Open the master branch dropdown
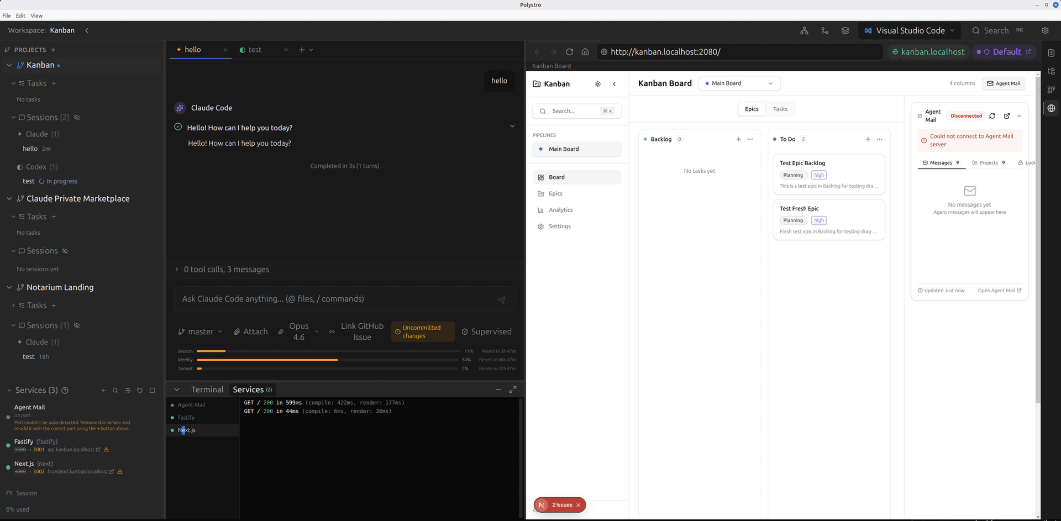The width and height of the screenshot is (1061, 521). click(x=200, y=331)
